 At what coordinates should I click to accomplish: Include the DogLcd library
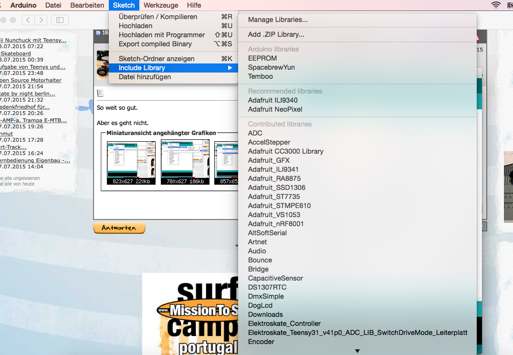[x=357, y=305]
